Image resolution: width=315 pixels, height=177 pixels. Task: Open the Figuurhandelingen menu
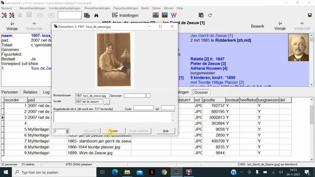(126, 8)
